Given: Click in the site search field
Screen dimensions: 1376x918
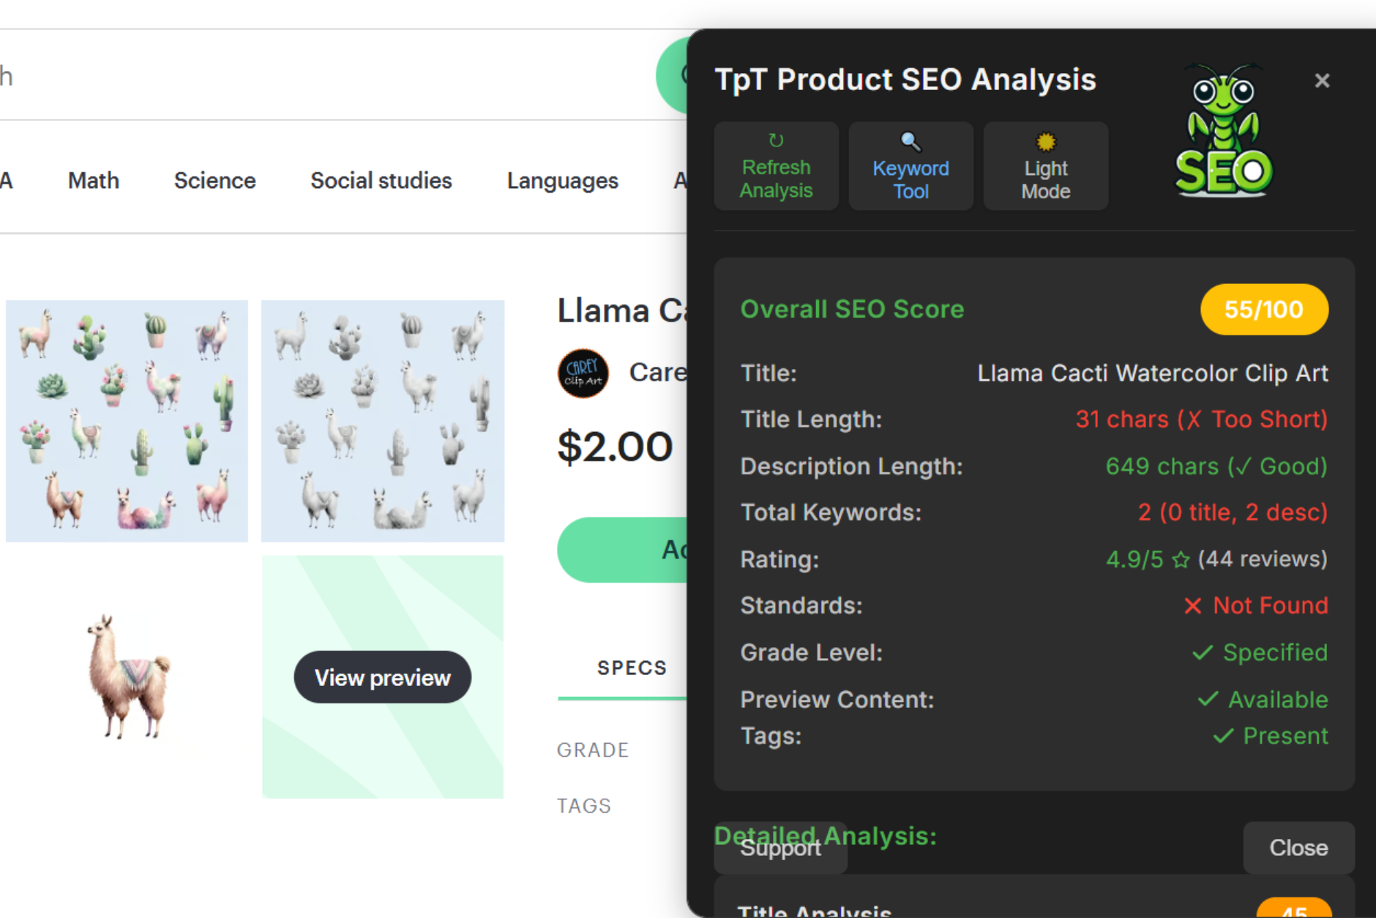Looking at the screenshot, I should pos(328,76).
